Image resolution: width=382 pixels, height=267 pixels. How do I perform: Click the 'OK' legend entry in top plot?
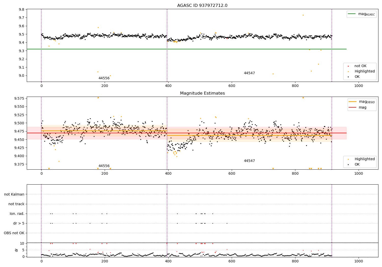pyautogui.click(x=357, y=77)
